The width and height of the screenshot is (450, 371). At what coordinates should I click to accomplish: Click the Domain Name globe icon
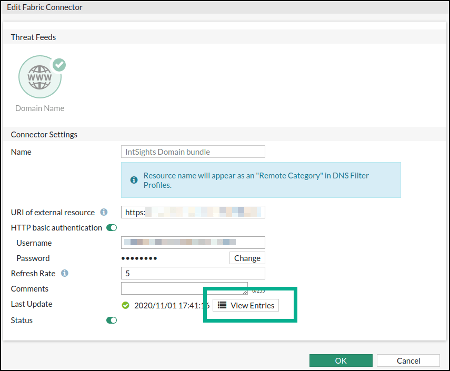click(39, 77)
